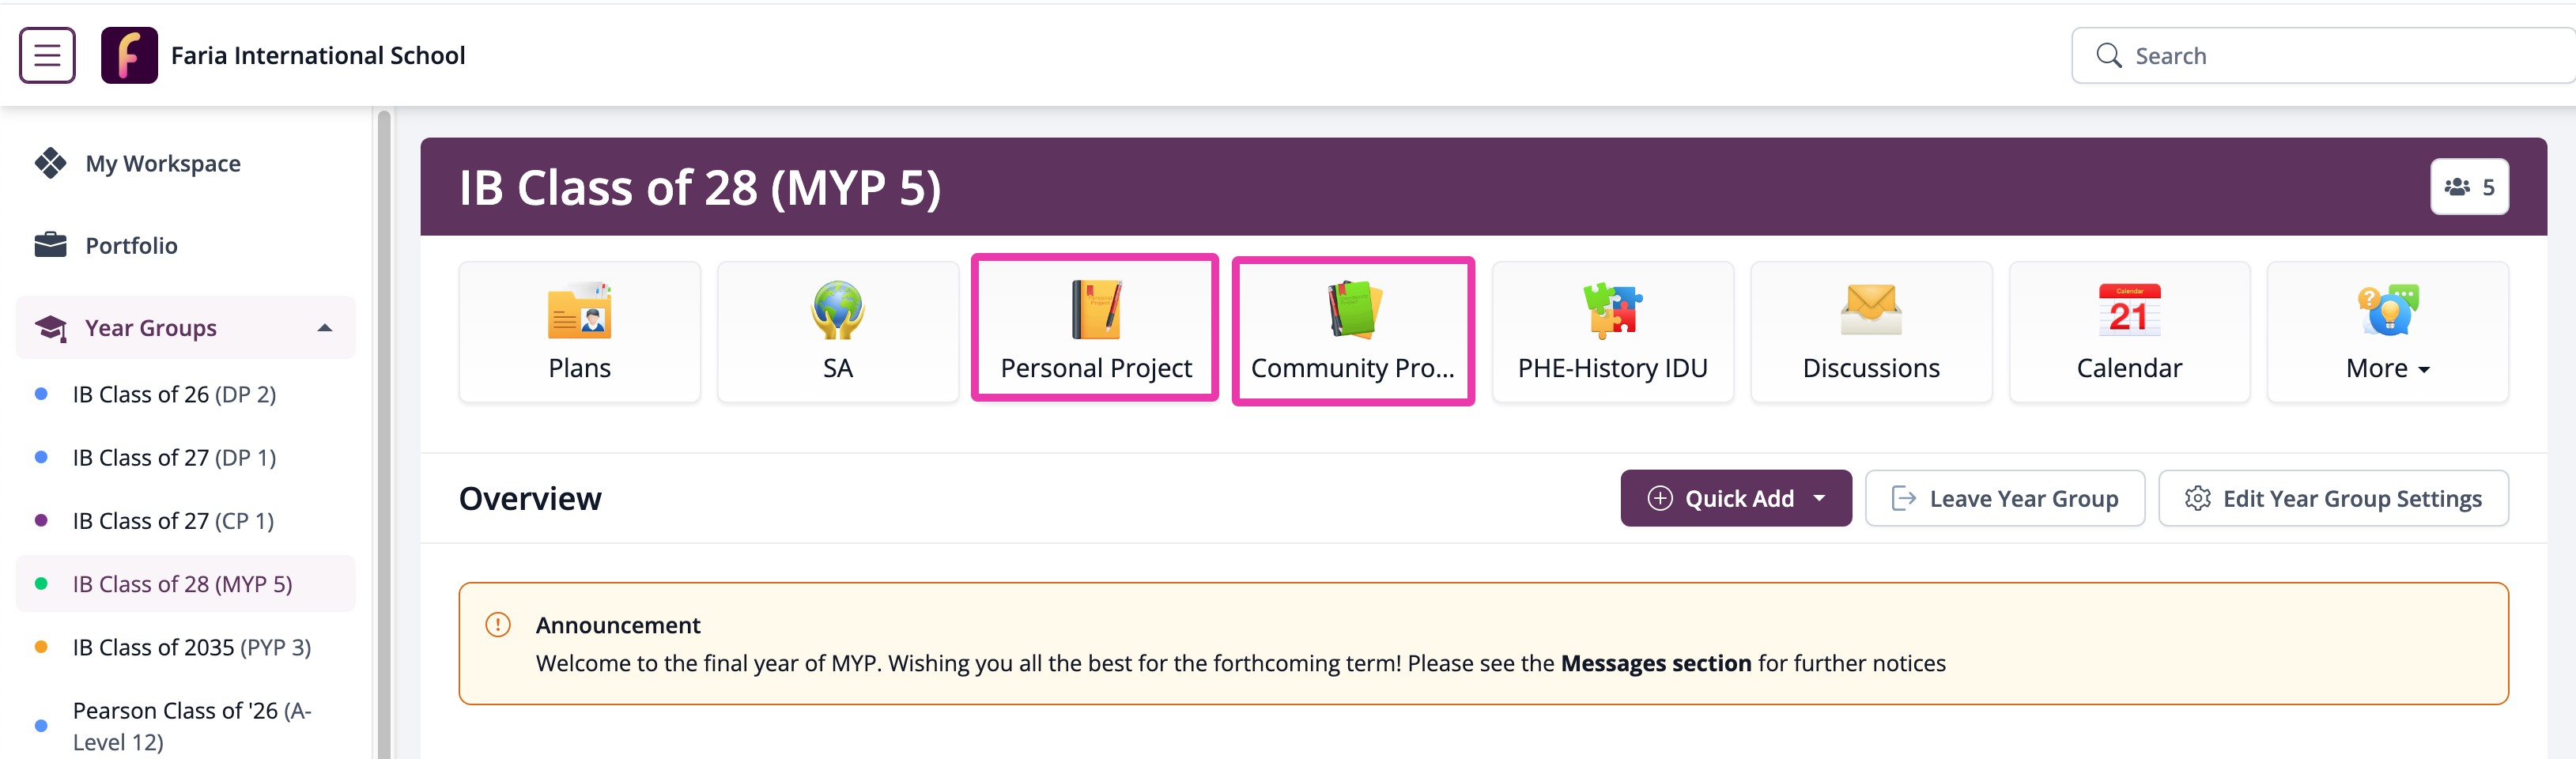Open Portfolio from the sidebar
The height and width of the screenshot is (759, 2576).
131,245
